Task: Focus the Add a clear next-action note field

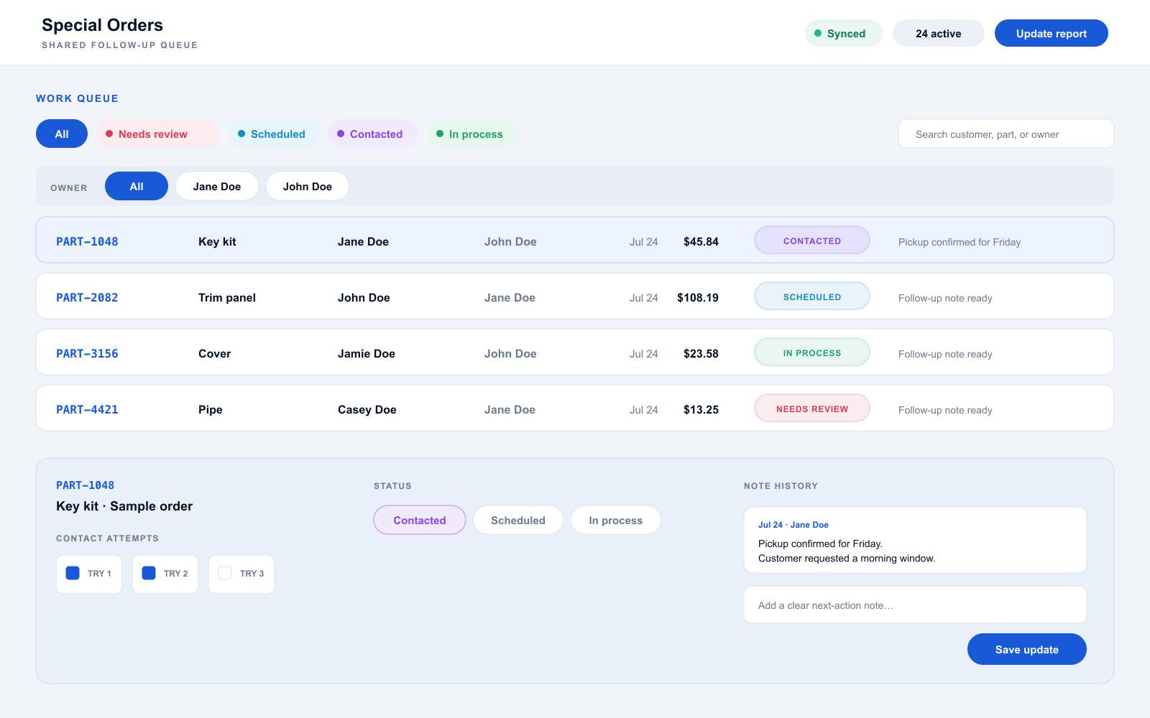Action: point(914,605)
